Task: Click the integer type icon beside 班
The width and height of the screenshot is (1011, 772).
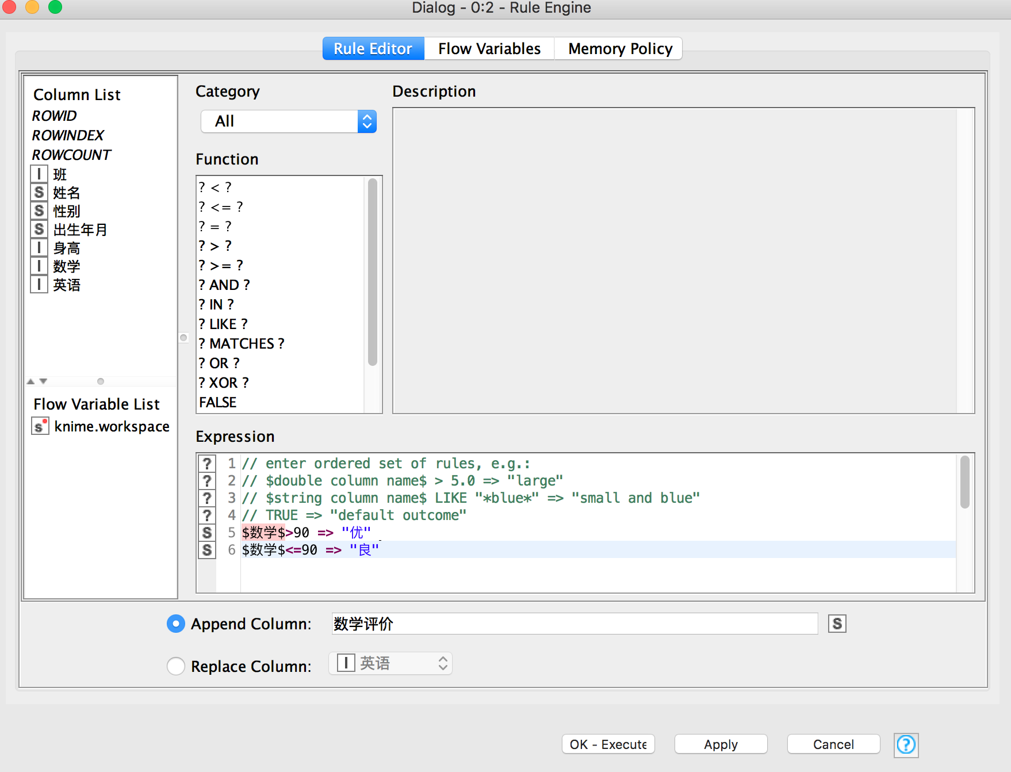Action: click(x=39, y=174)
